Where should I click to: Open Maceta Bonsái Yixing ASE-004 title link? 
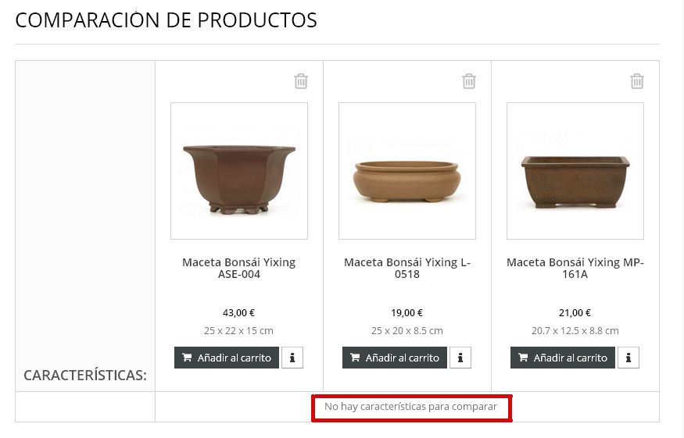239,268
